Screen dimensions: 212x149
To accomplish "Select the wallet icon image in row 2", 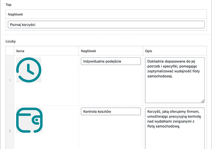I will point(29,120).
